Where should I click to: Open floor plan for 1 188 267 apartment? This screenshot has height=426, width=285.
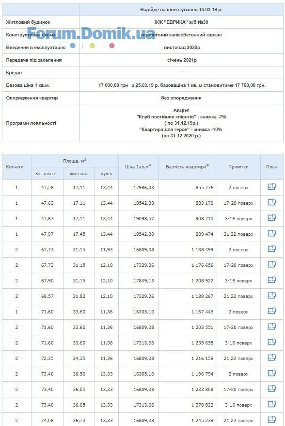point(272,295)
